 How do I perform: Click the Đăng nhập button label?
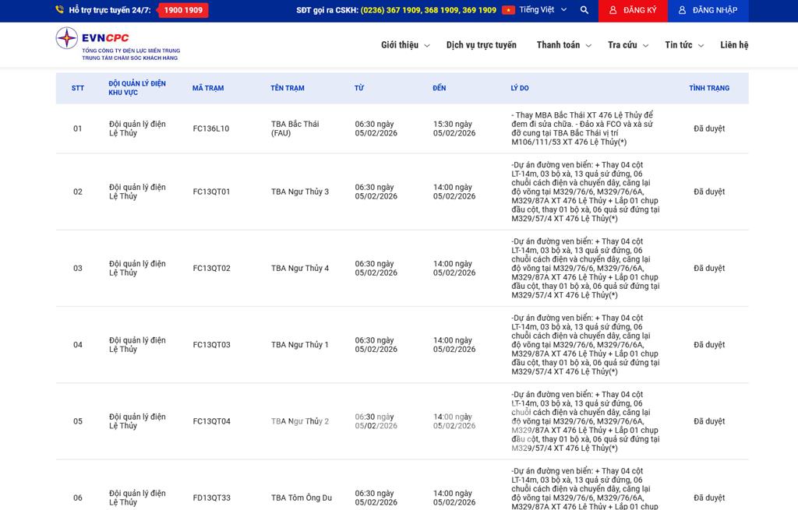click(x=714, y=10)
